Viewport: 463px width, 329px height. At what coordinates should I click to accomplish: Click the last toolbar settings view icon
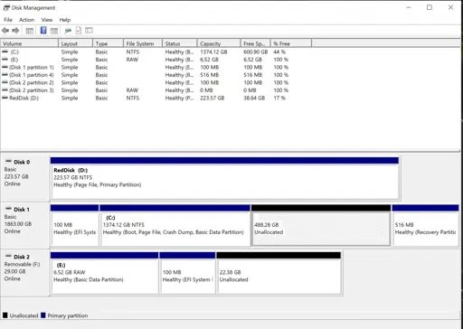point(89,30)
